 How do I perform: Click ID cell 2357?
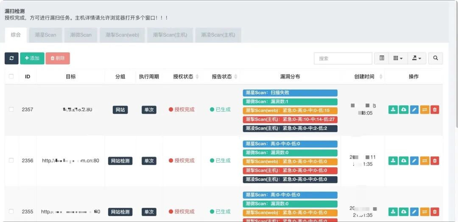click(x=28, y=110)
